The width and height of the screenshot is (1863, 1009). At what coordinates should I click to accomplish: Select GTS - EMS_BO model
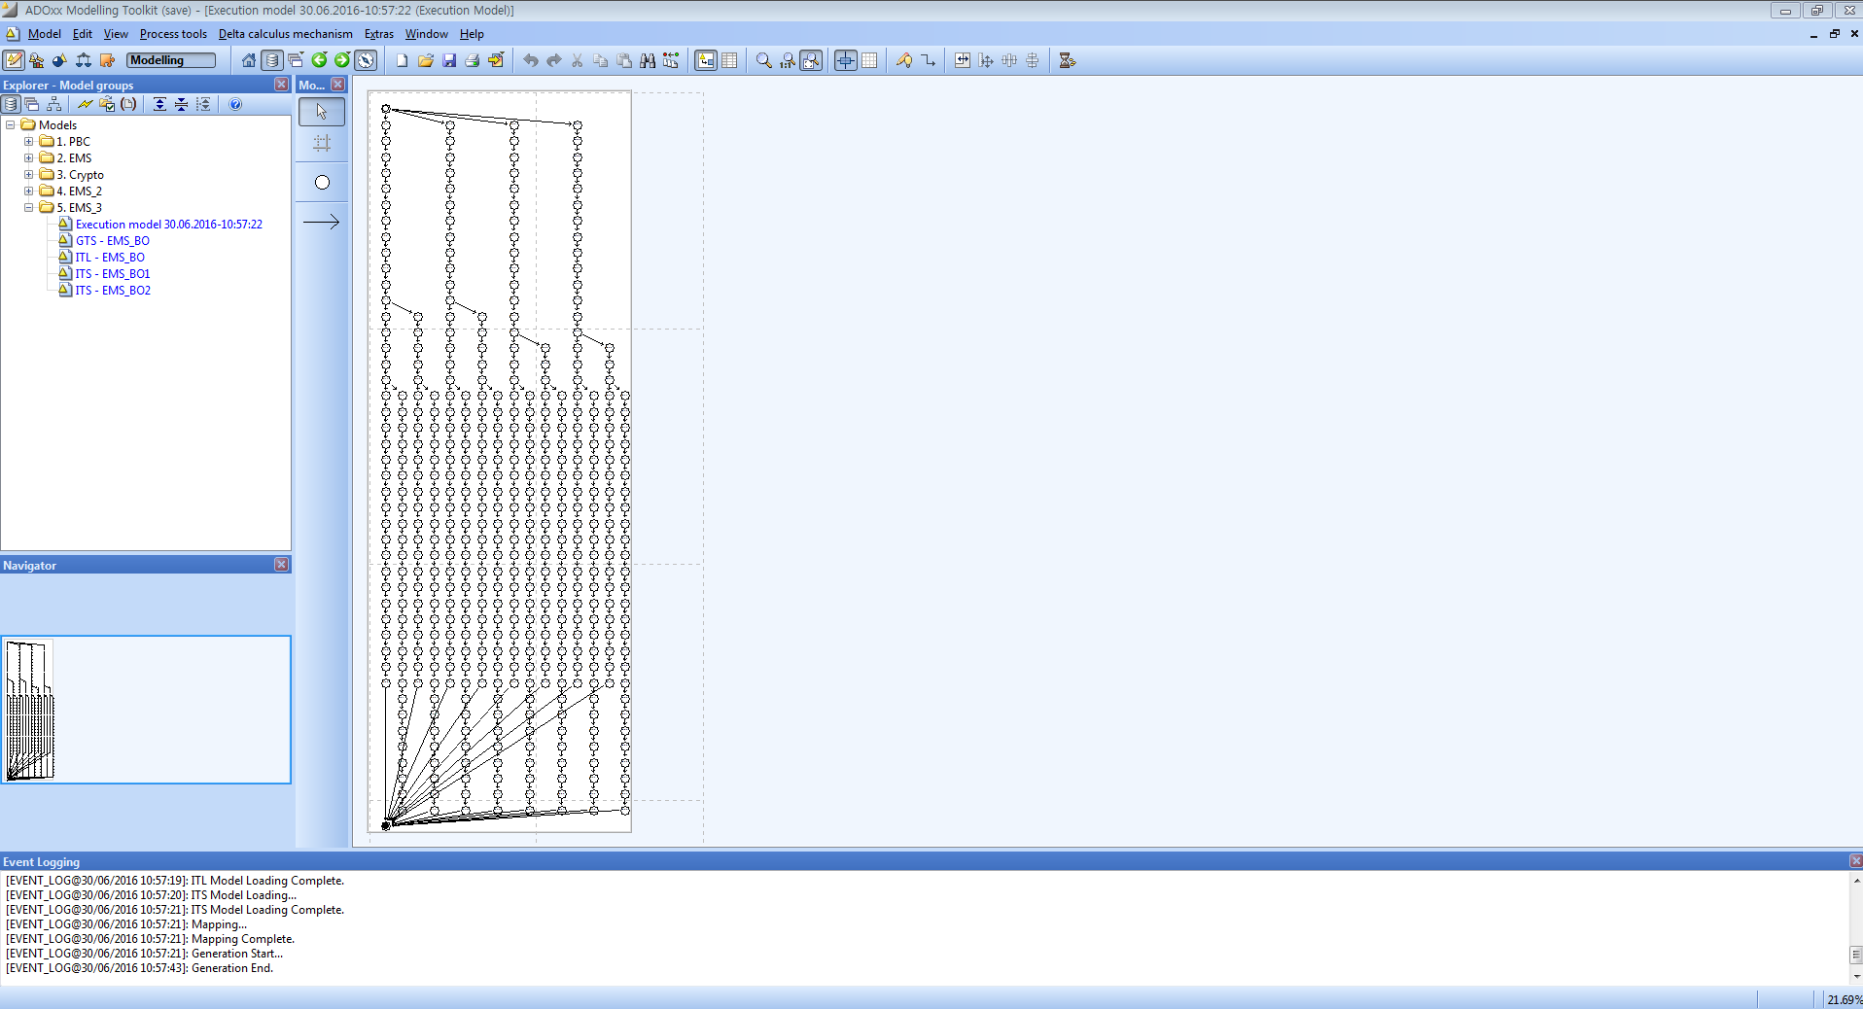113,241
